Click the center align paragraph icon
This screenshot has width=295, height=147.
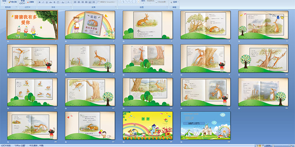[79, 2]
